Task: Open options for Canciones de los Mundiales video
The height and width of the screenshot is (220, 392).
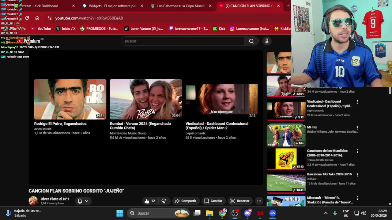Action: tap(357, 151)
